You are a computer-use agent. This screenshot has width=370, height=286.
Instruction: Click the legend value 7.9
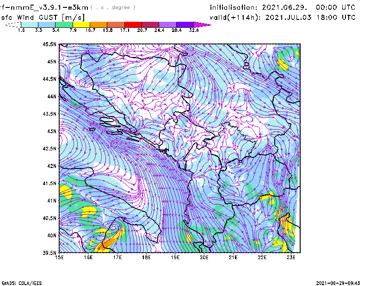point(73,30)
